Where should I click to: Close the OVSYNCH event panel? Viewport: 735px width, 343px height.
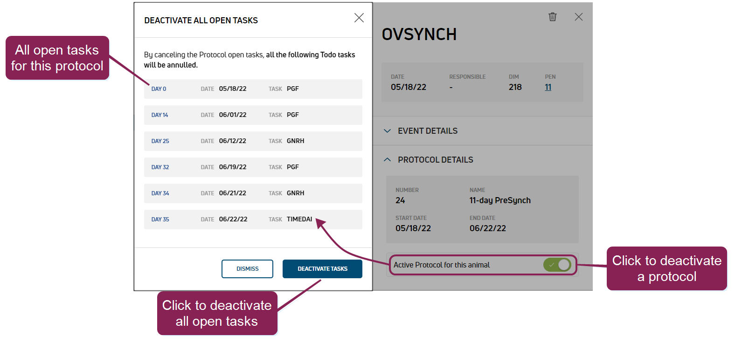[579, 17]
